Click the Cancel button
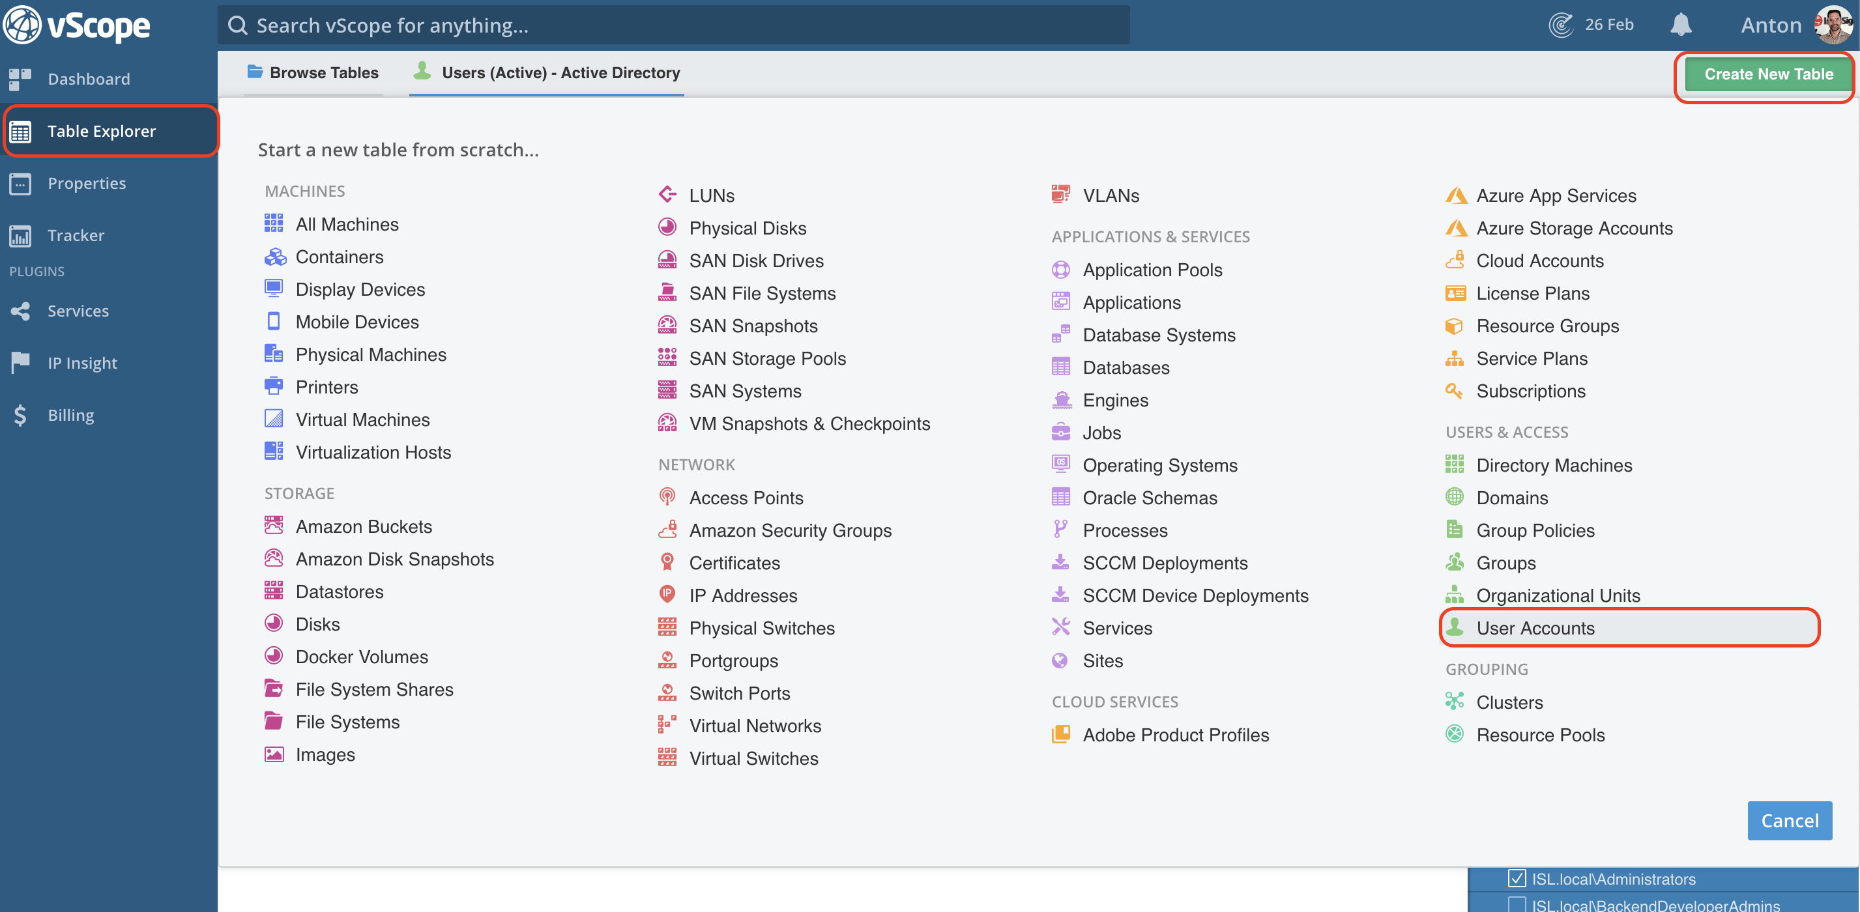The width and height of the screenshot is (1860, 912). pyautogui.click(x=1789, y=820)
